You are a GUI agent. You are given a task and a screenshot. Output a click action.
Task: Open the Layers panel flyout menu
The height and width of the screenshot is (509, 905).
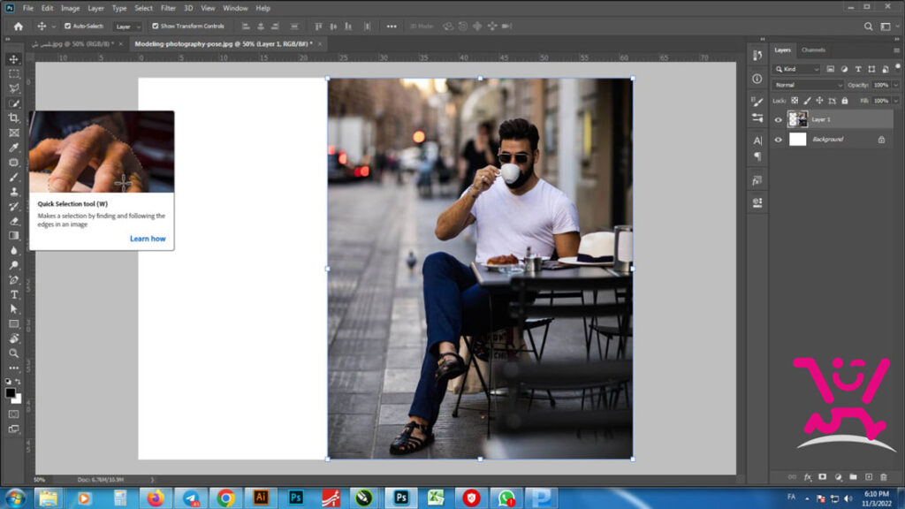[896, 50]
